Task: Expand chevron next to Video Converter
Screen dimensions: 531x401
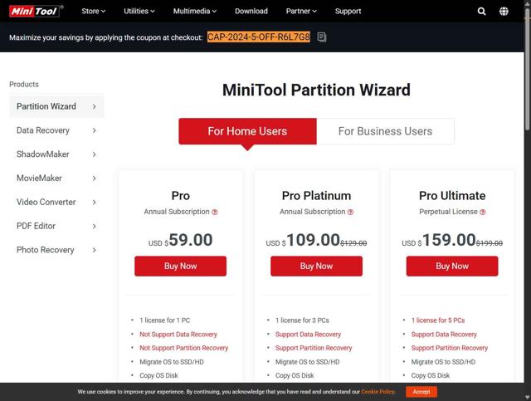Action: coord(94,203)
